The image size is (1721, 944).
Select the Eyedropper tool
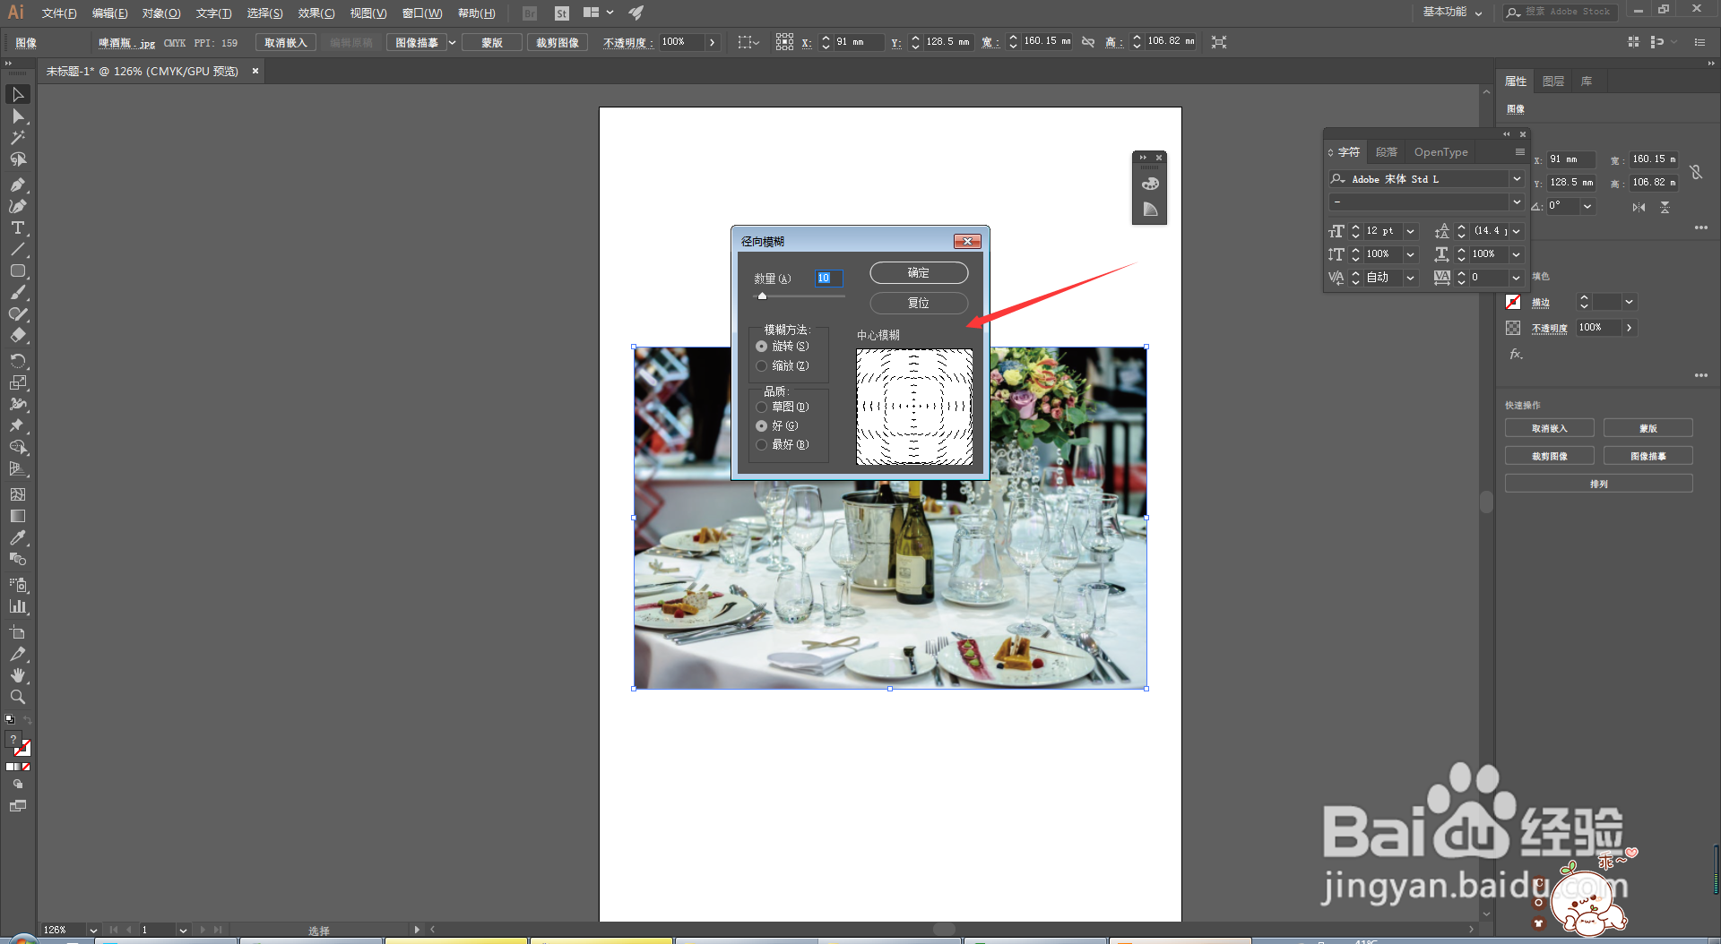click(18, 537)
